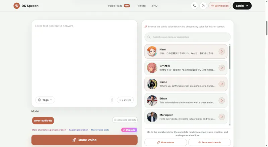Click Markiplier voice description text
This screenshot has width=268, height=147.
coord(188,119)
